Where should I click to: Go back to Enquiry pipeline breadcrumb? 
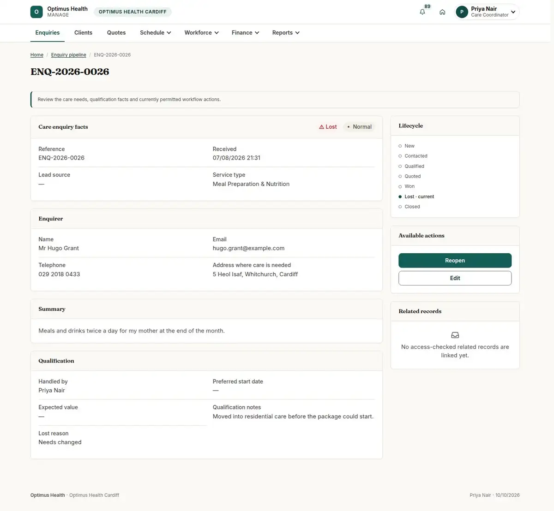69,55
